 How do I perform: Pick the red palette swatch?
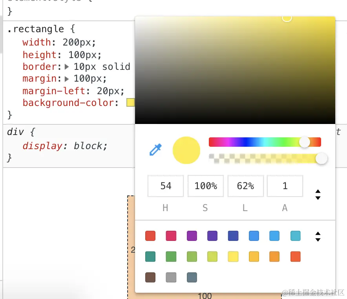coord(150,236)
